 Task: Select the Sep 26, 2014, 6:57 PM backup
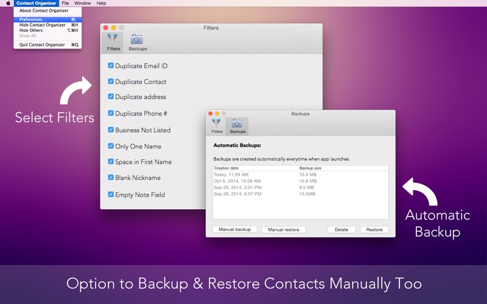(301, 194)
